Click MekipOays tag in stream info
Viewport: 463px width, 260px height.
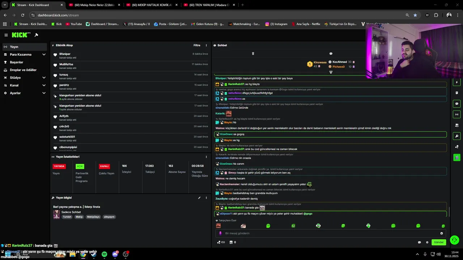93,217
